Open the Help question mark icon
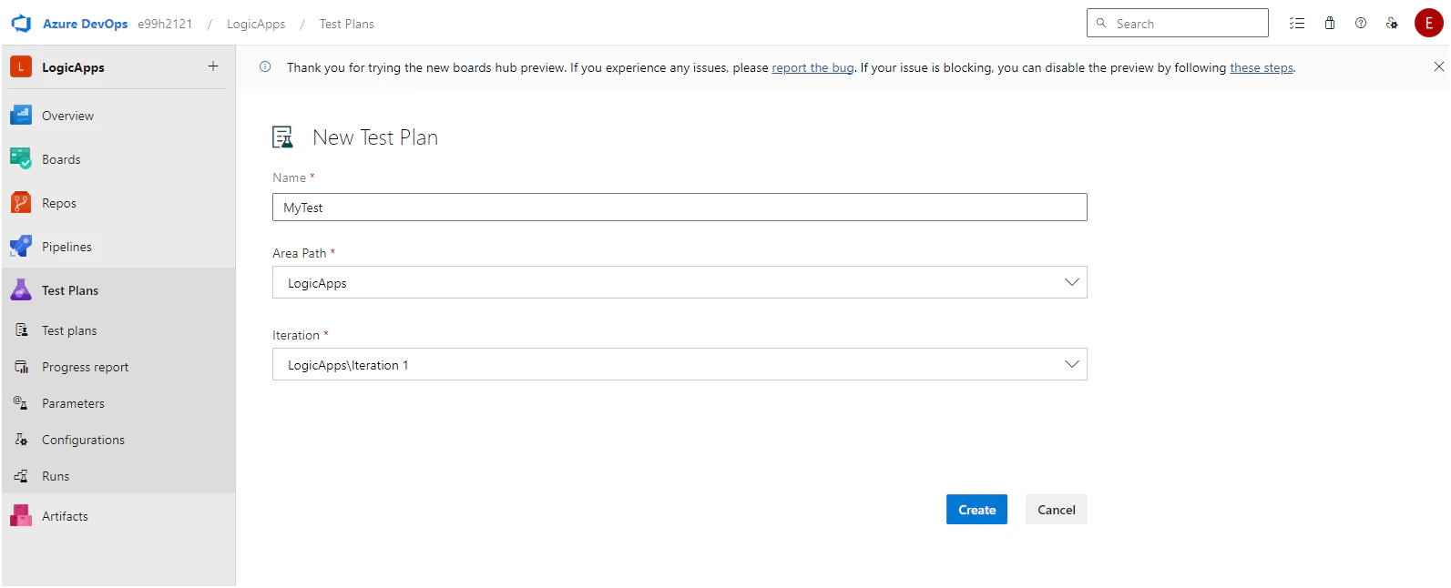 (1361, 24)
